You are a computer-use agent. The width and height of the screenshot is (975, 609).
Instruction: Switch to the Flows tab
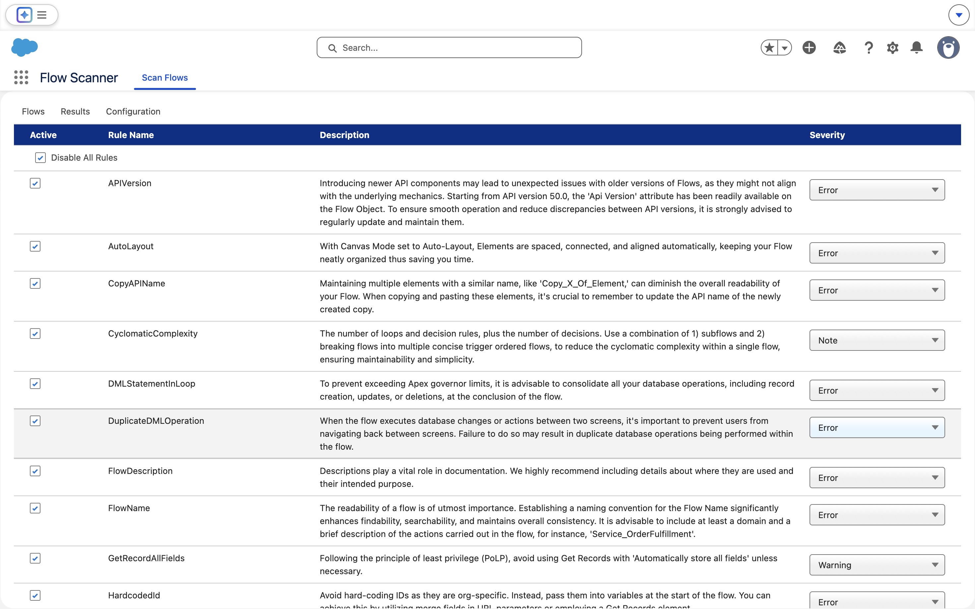point(33,112)
